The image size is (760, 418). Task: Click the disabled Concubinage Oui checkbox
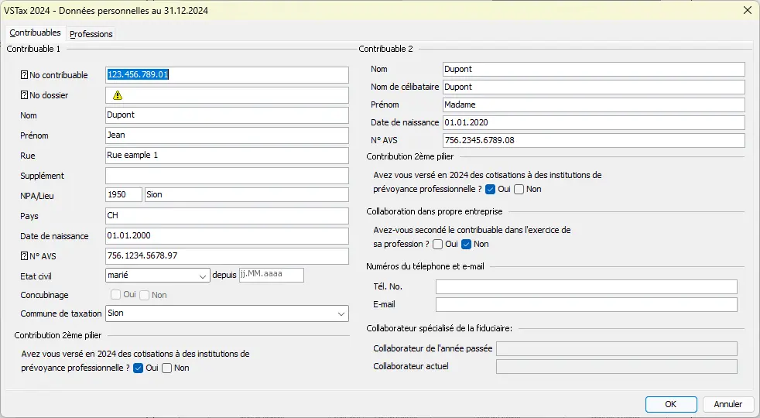[115, 295]
